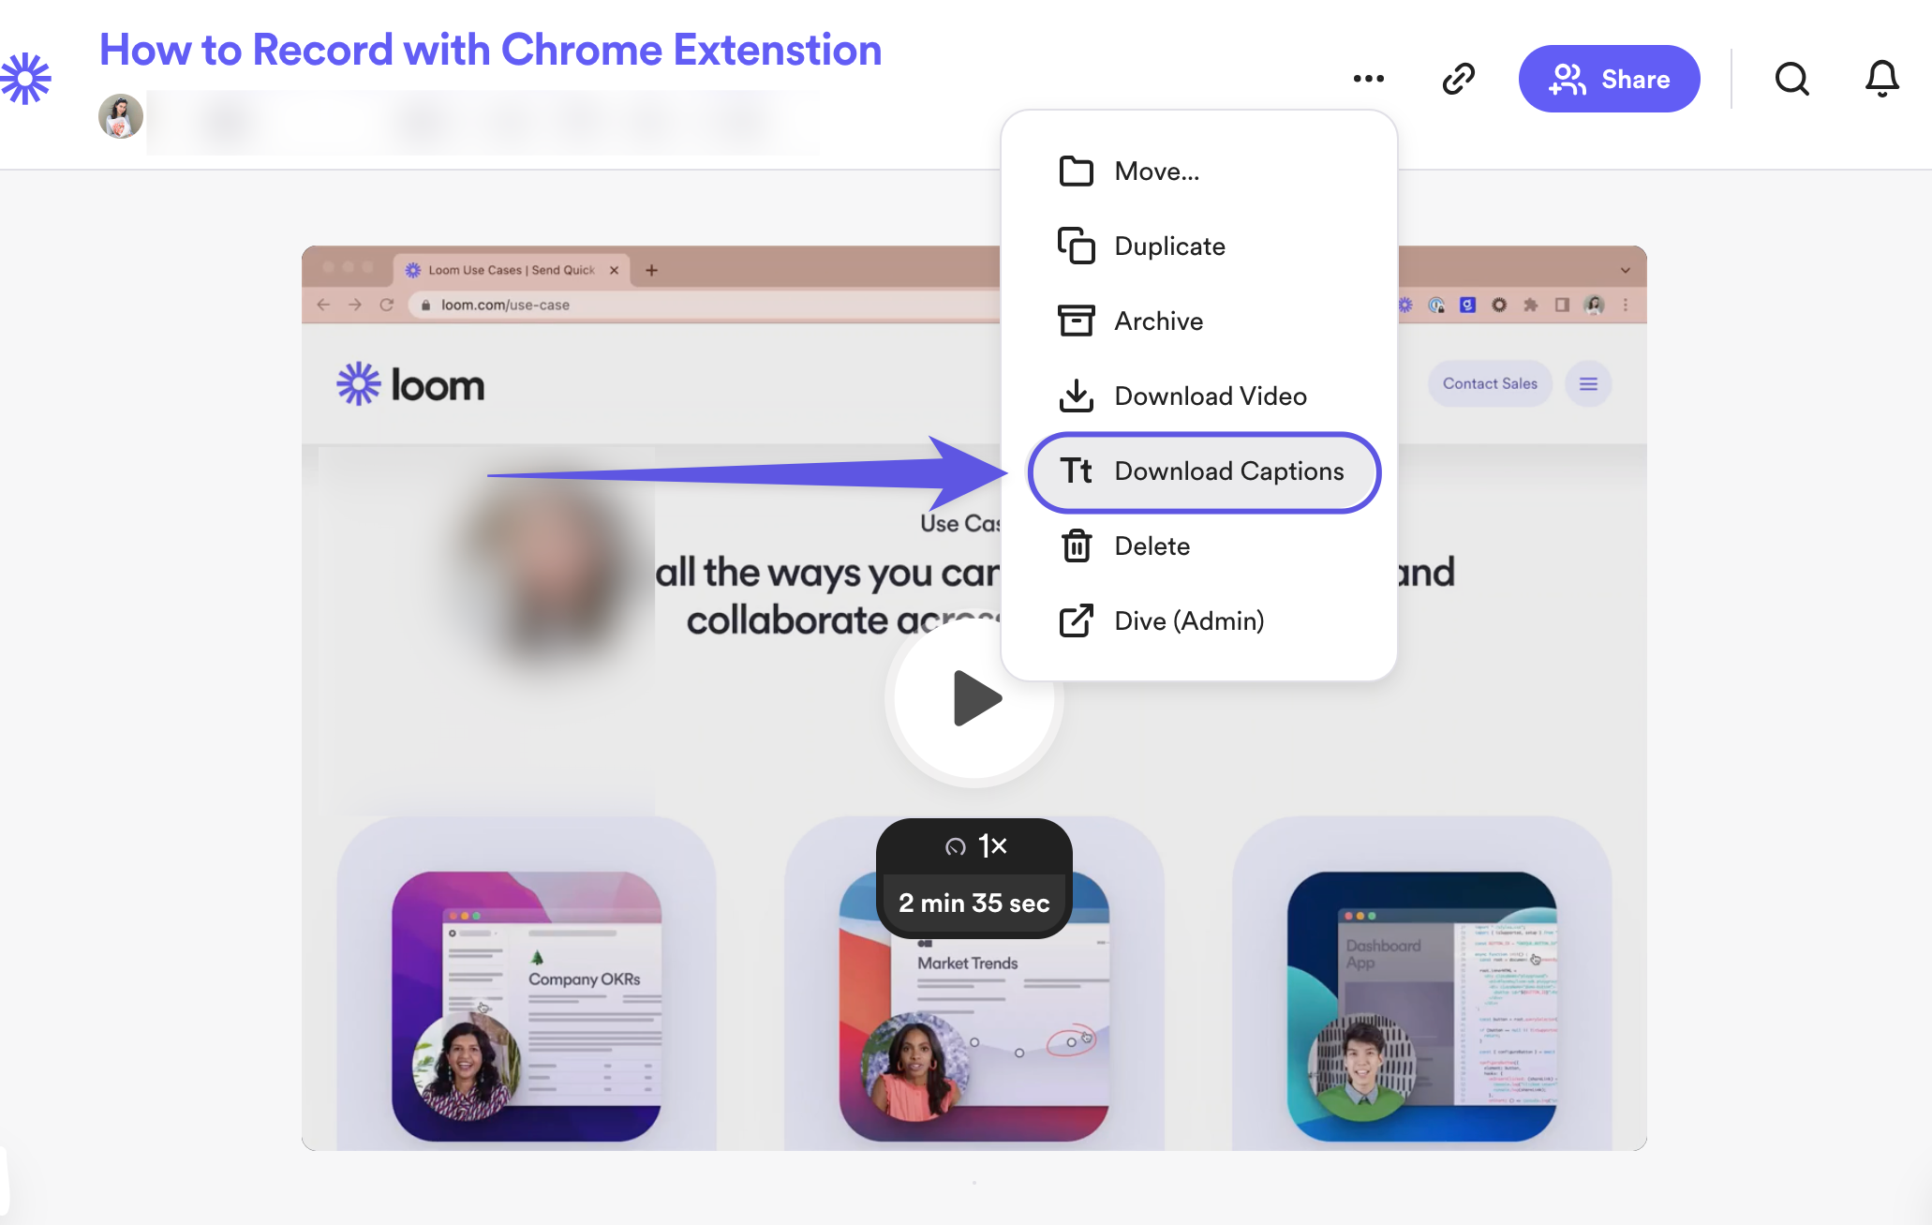Screen dimensions: 1932x1225
Task: Click the Archive box icon
Action: pyautogui.click(x=1076, y=321)
